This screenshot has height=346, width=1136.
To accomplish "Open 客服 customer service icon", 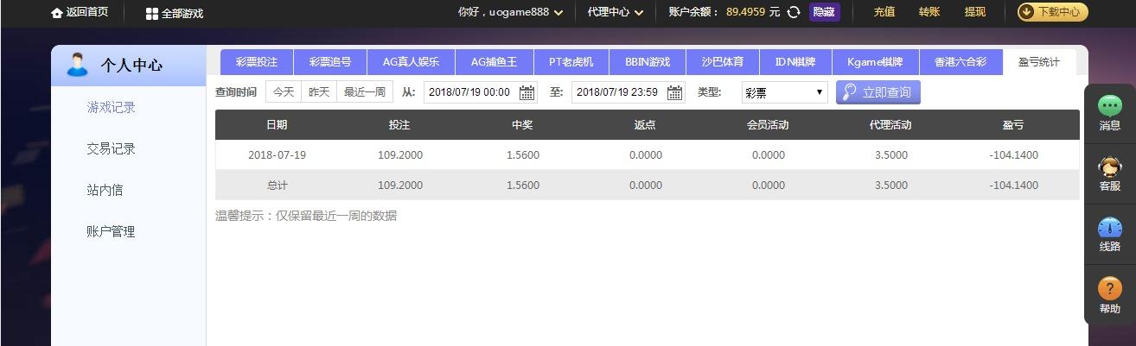I will [1109, 167].
